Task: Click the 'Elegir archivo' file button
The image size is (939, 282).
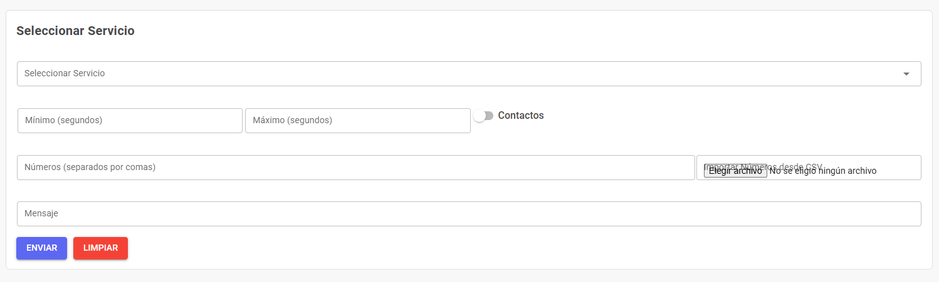Action: (x=735, y=171)
